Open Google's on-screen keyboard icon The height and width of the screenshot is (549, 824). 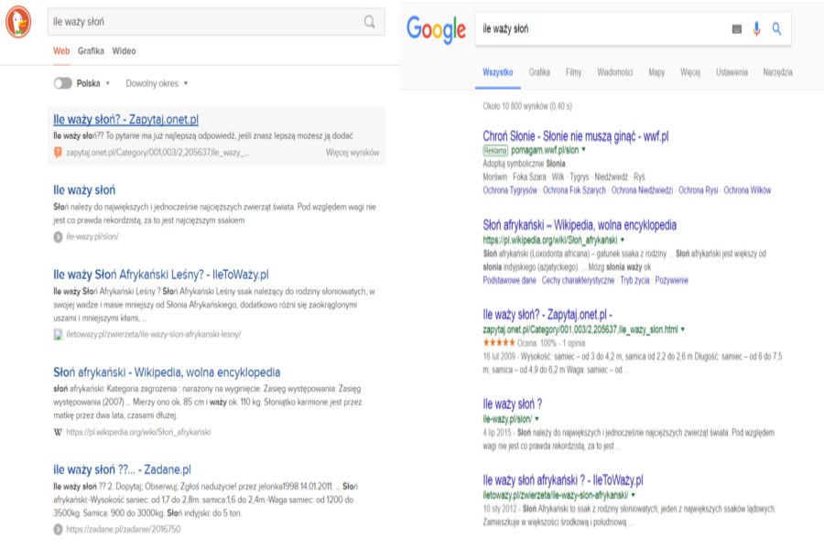point(737,29)
